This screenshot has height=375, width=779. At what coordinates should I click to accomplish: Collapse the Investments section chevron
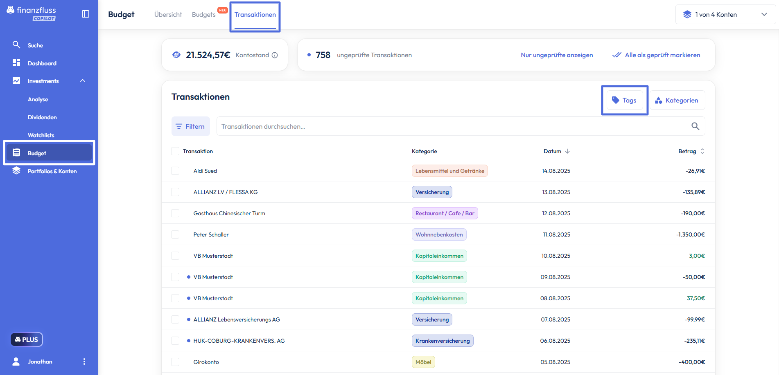click(x=83, y=80)
